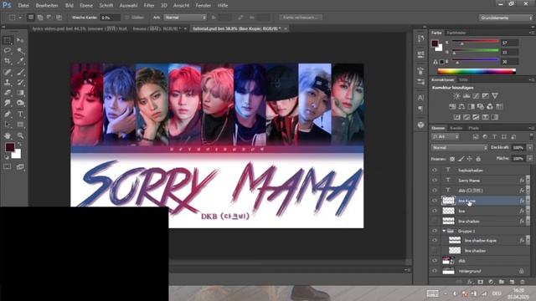Select the Hand tool

(8, 135)
